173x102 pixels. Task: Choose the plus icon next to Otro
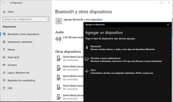[87, 71]
